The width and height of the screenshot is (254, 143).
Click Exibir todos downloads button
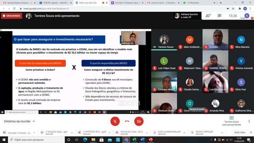pyautogui.click(x=240, y=132)
